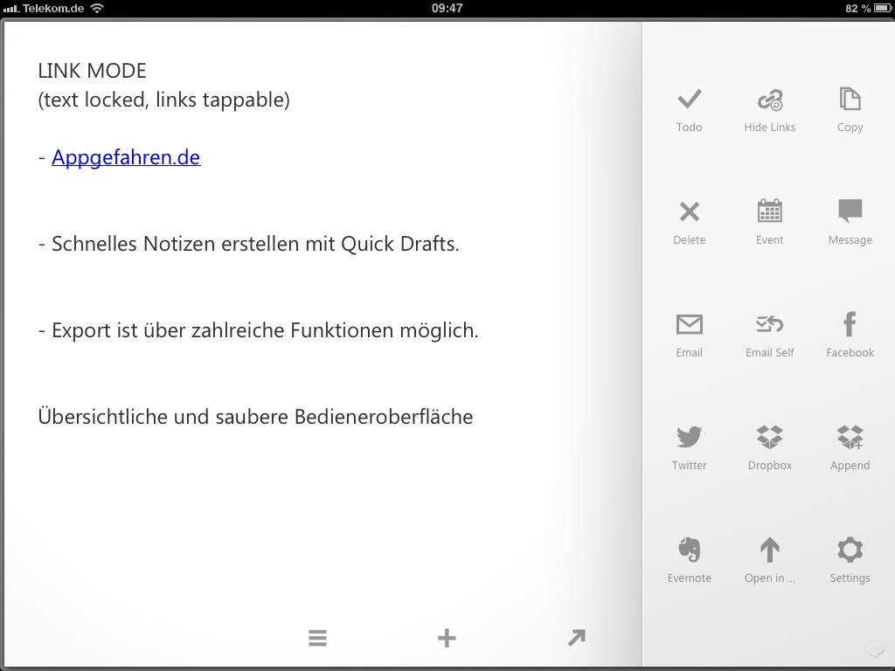Copy the note text to clipboard
The width and height of the screenshot is (895, 671).
(850, 100)
